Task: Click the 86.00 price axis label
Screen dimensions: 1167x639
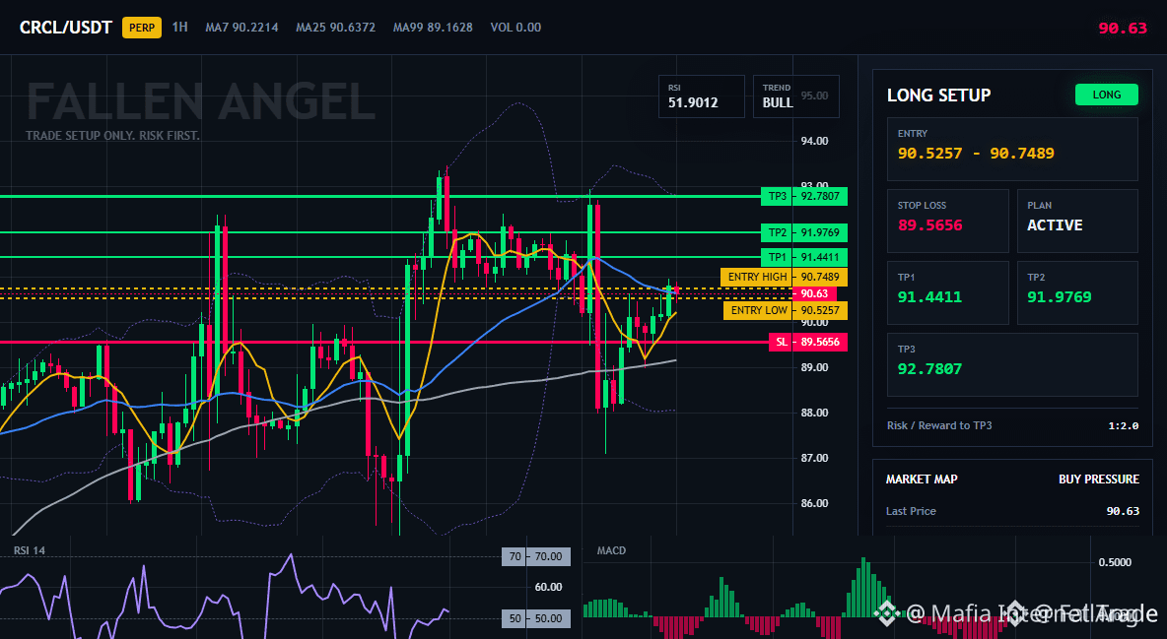Action: tap(814, 503)
